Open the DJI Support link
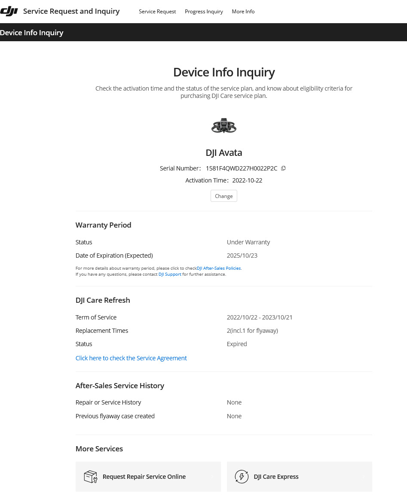Viewport: 407px width, 496px height. (x=170, y=274)
